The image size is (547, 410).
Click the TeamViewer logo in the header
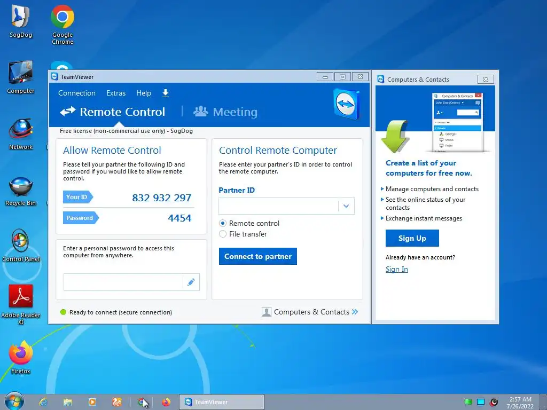tap(346, 104)
